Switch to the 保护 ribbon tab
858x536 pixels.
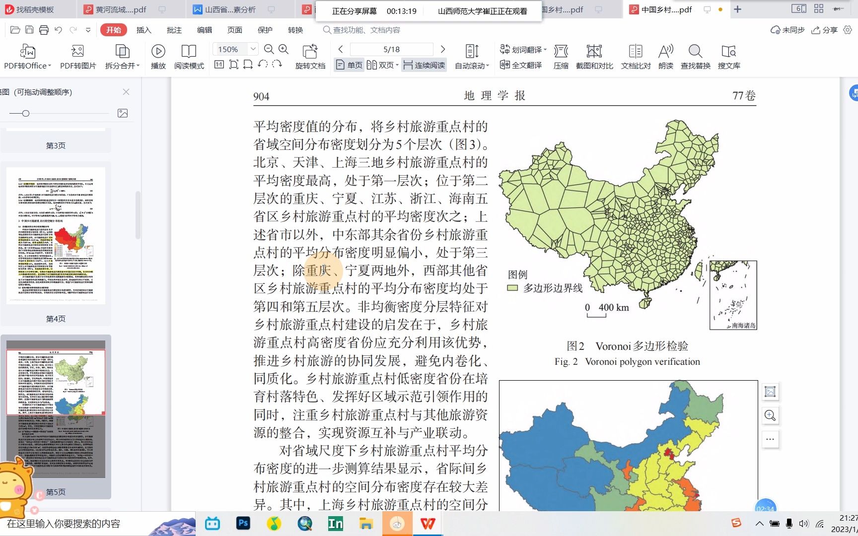click(x=265, y=30)
